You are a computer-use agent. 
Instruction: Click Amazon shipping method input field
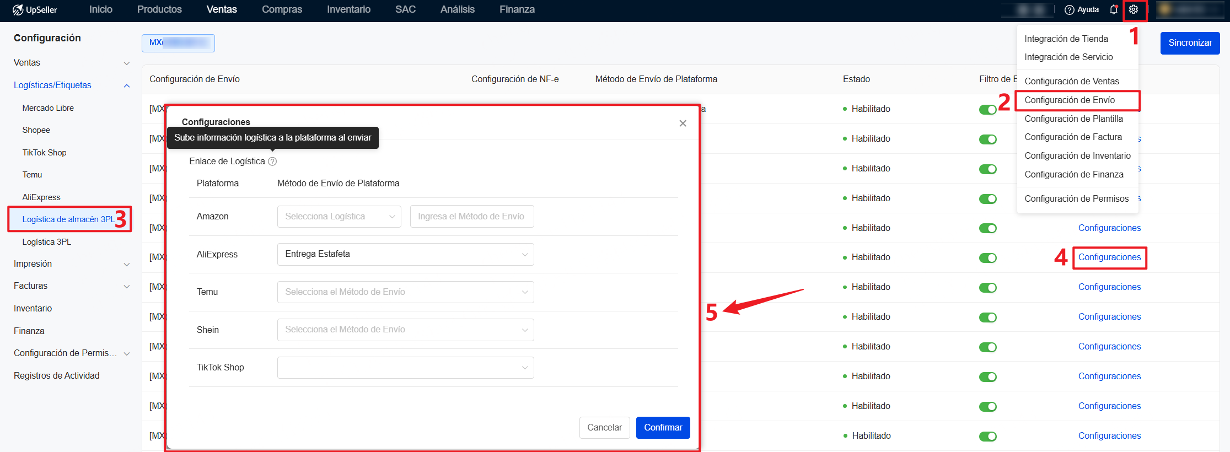[x=471, y=217]
